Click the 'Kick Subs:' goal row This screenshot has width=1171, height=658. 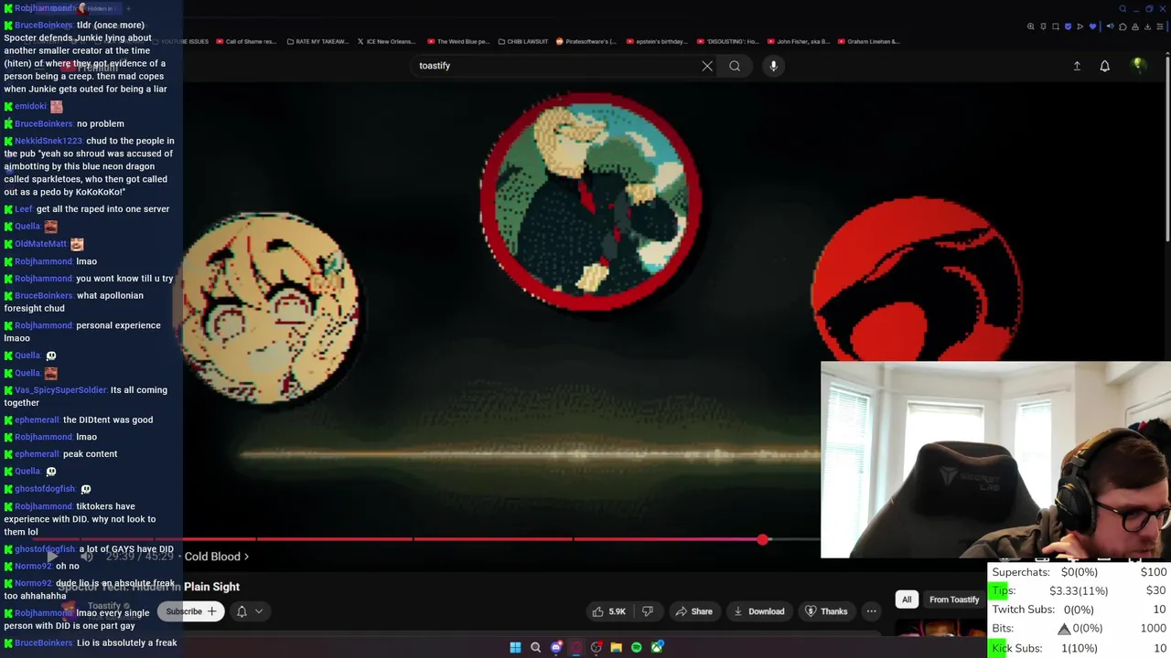coord(1080,648)
